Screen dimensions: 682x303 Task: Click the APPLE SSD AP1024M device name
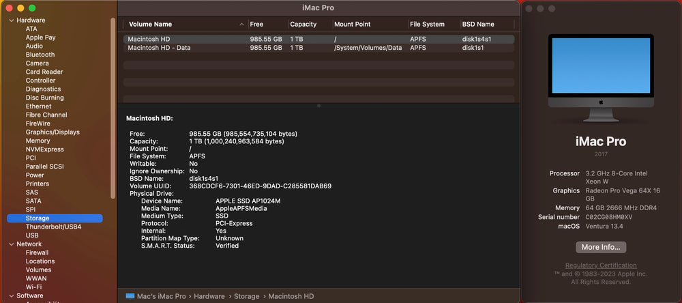(x=248, y=201)
